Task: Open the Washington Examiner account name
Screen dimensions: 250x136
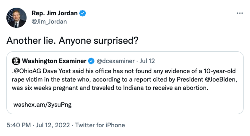Action: [54, 61]
